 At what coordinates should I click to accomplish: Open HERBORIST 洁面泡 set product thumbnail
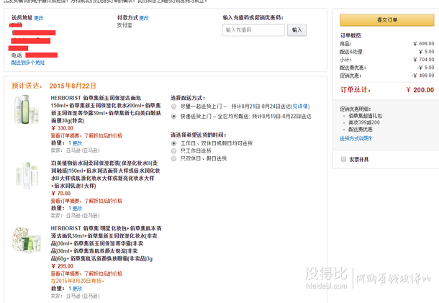point(26,109)
